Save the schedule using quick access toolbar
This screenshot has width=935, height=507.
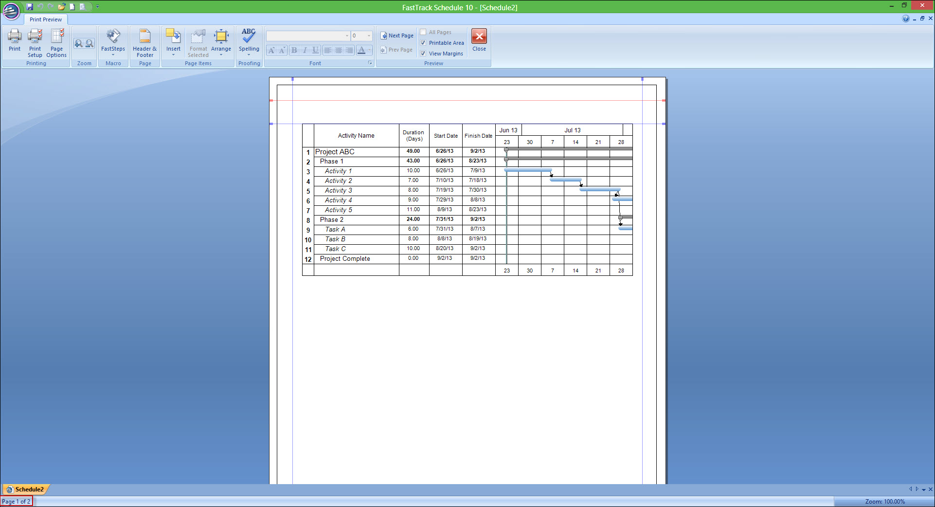pyautogui.click(x=30, y=7)
